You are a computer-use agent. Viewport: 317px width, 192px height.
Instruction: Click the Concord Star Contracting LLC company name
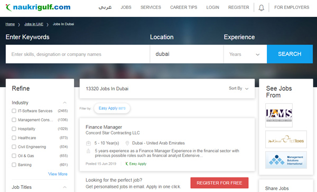tap(113, 133)
